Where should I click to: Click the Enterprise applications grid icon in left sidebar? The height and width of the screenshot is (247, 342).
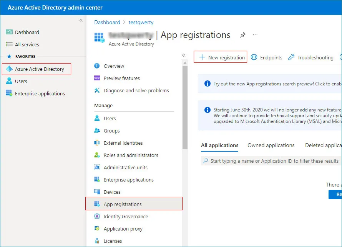tap(9, 93)
